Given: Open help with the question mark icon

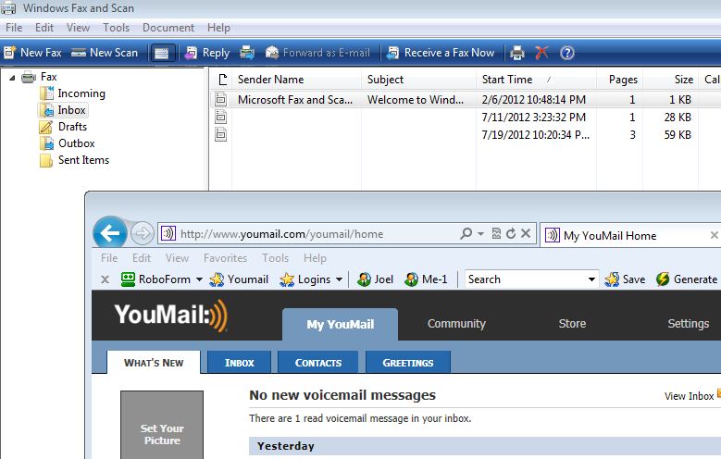Looking at the screenshot, I should [567, 53].
